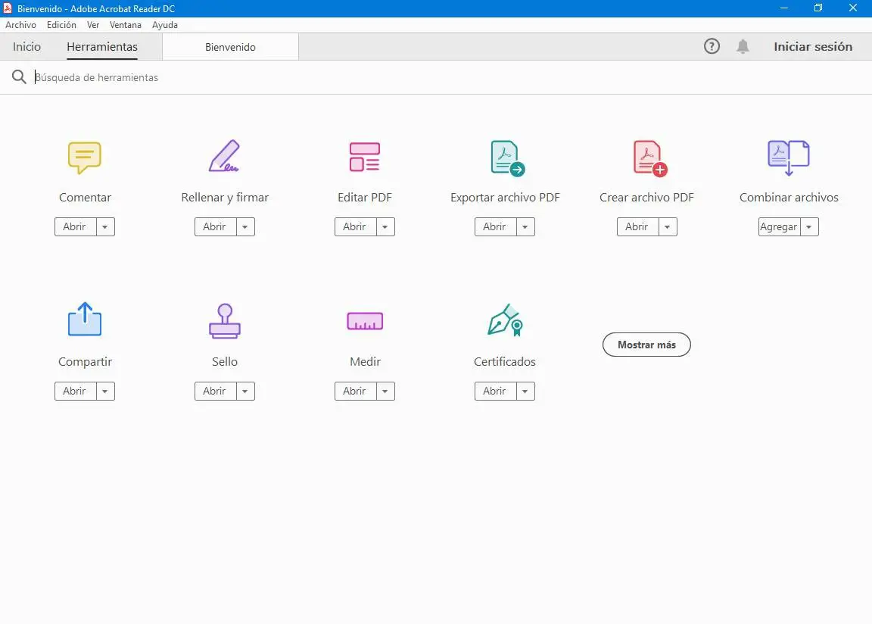
Task: Expand the Comentar dropdown arrow
Action: coord(105,227)
